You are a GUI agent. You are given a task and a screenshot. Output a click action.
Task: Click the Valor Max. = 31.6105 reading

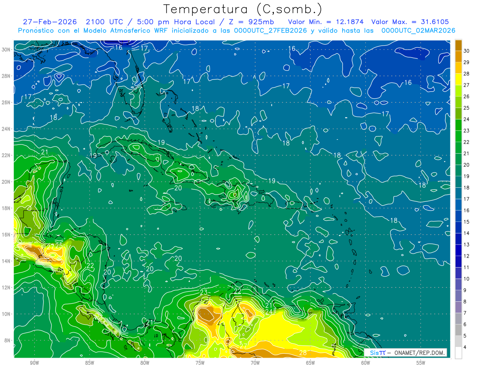(410, 22)
